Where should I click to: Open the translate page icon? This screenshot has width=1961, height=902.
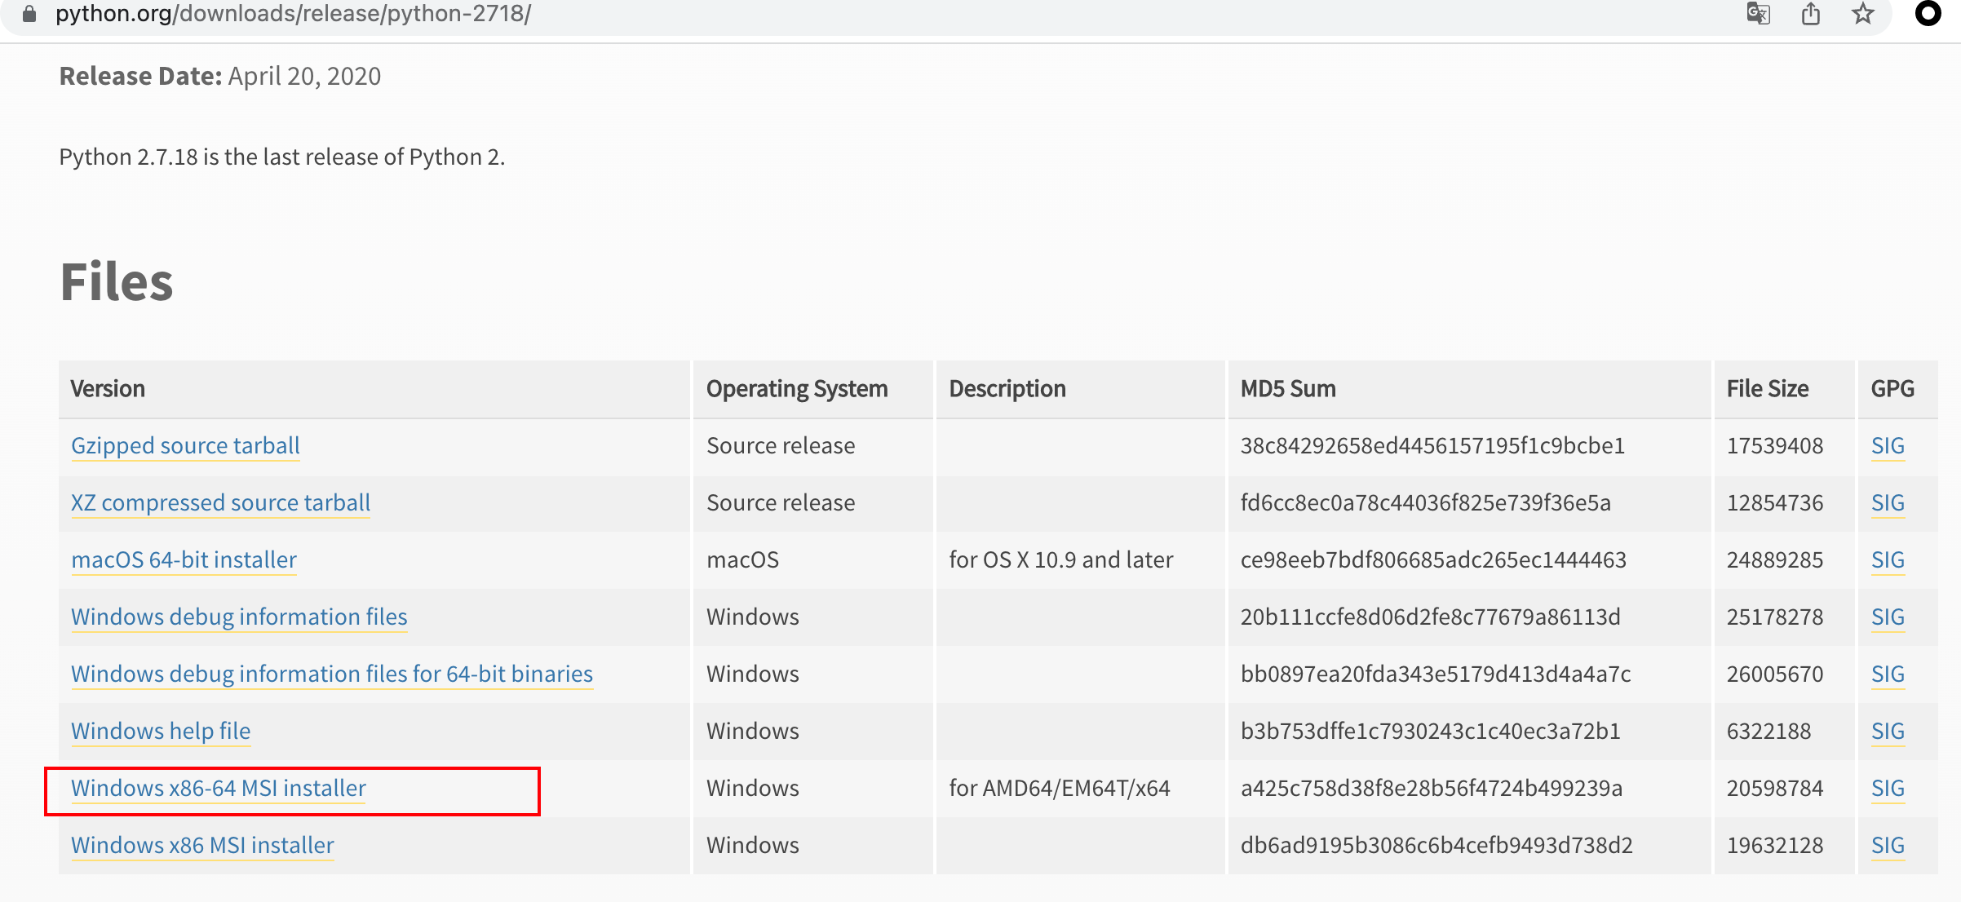point(1758,14)
